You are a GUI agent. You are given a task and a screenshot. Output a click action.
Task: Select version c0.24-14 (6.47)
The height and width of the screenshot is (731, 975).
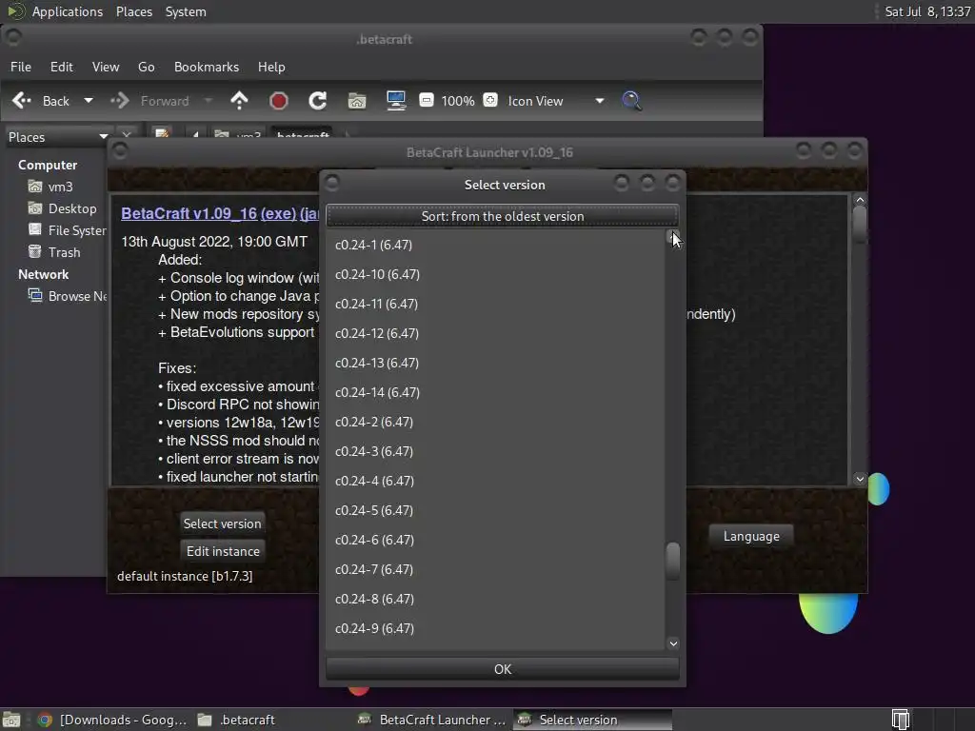coord(495,392)
